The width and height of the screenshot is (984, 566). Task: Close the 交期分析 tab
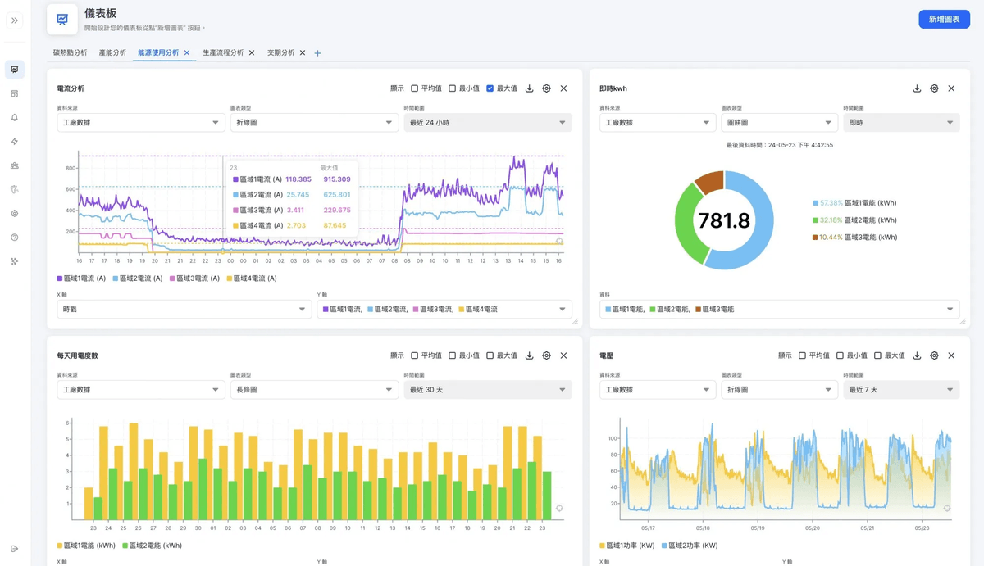tap(303, 52)
